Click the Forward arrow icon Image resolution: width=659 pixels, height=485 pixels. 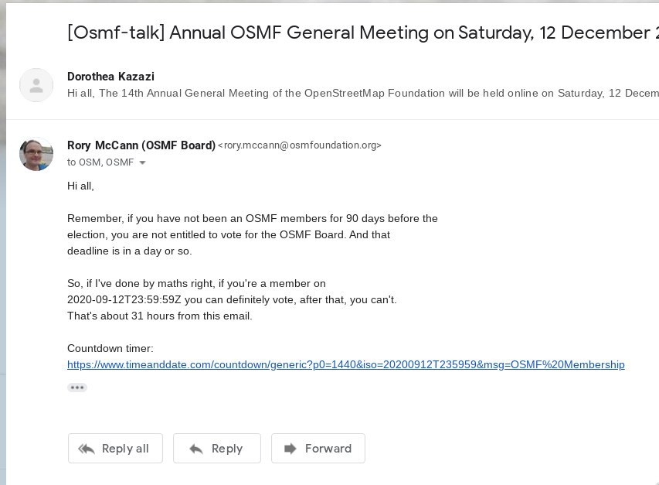click(290, 449)
